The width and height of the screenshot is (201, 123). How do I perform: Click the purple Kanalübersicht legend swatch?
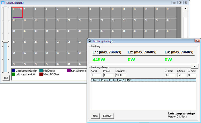(69, 71)
